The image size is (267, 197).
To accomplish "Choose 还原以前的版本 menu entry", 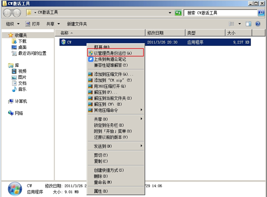I will pyautogui.click(x=116, y=137).
